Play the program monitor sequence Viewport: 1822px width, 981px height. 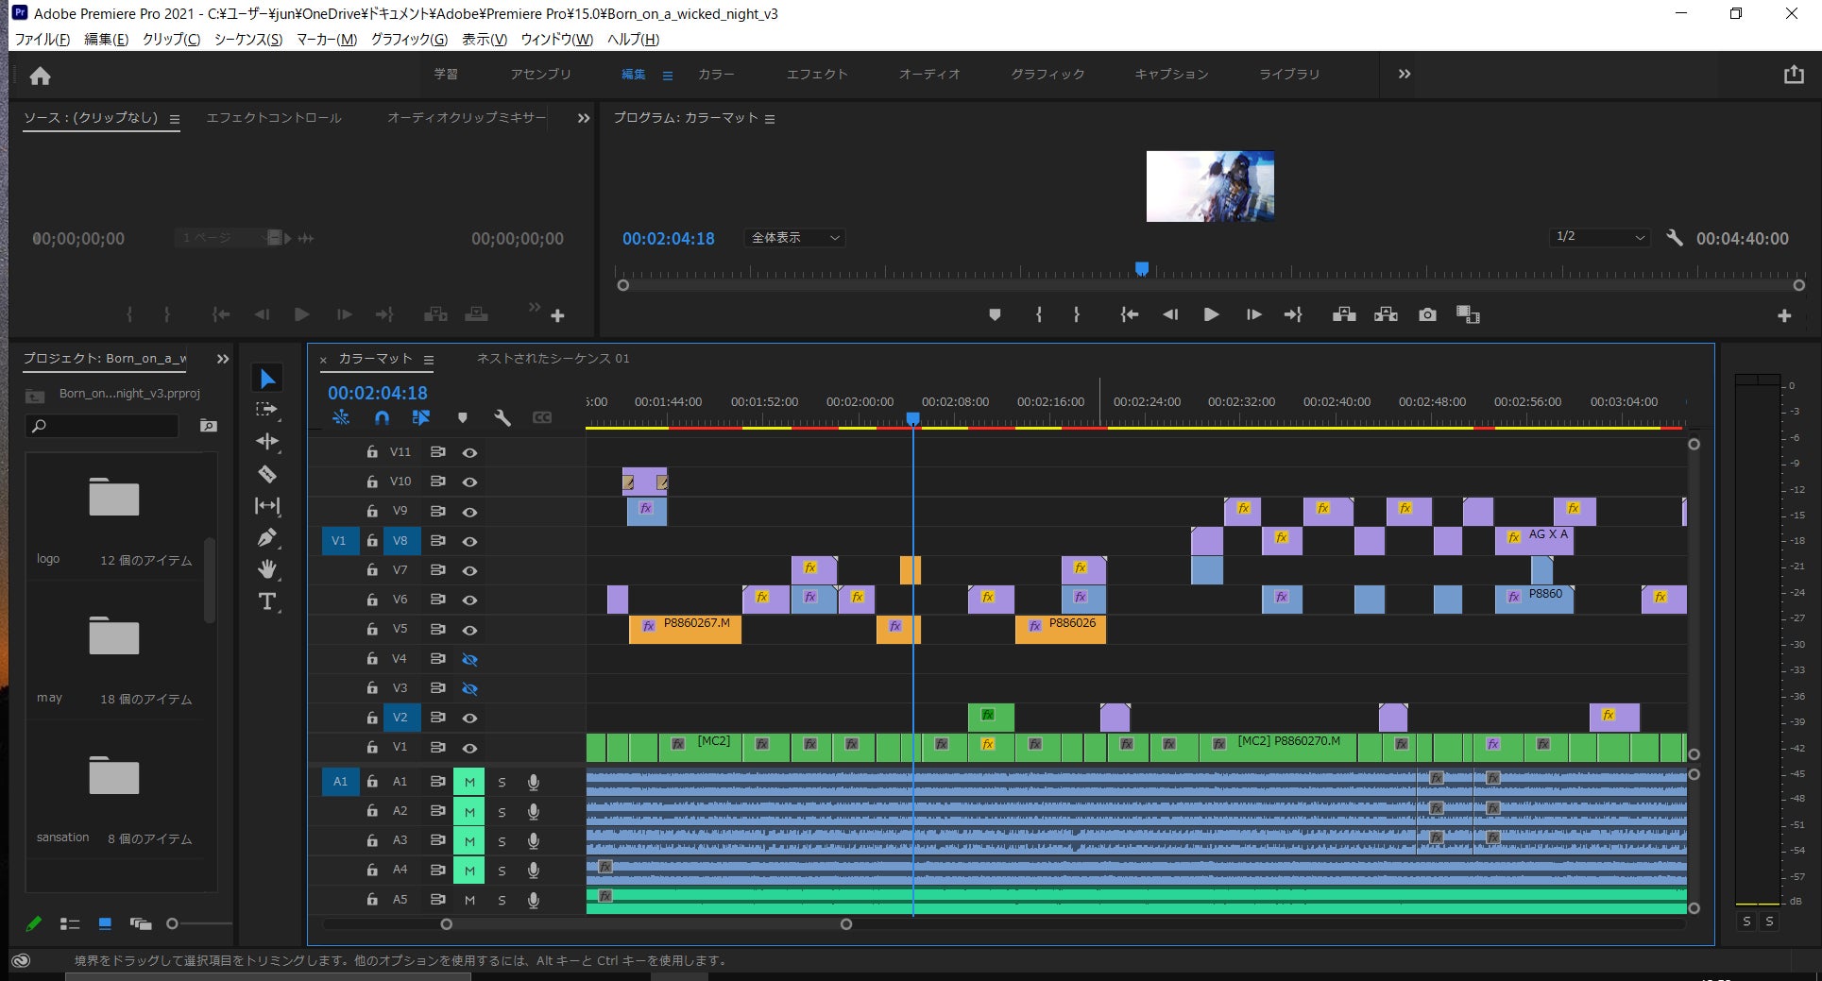pyautogui.click(x=1211, y=314)
